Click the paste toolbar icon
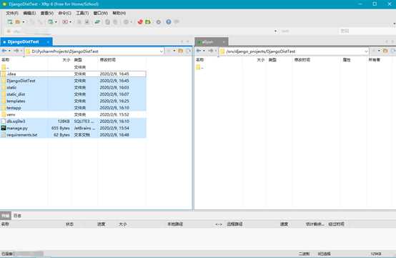 [x=115, y=22]
